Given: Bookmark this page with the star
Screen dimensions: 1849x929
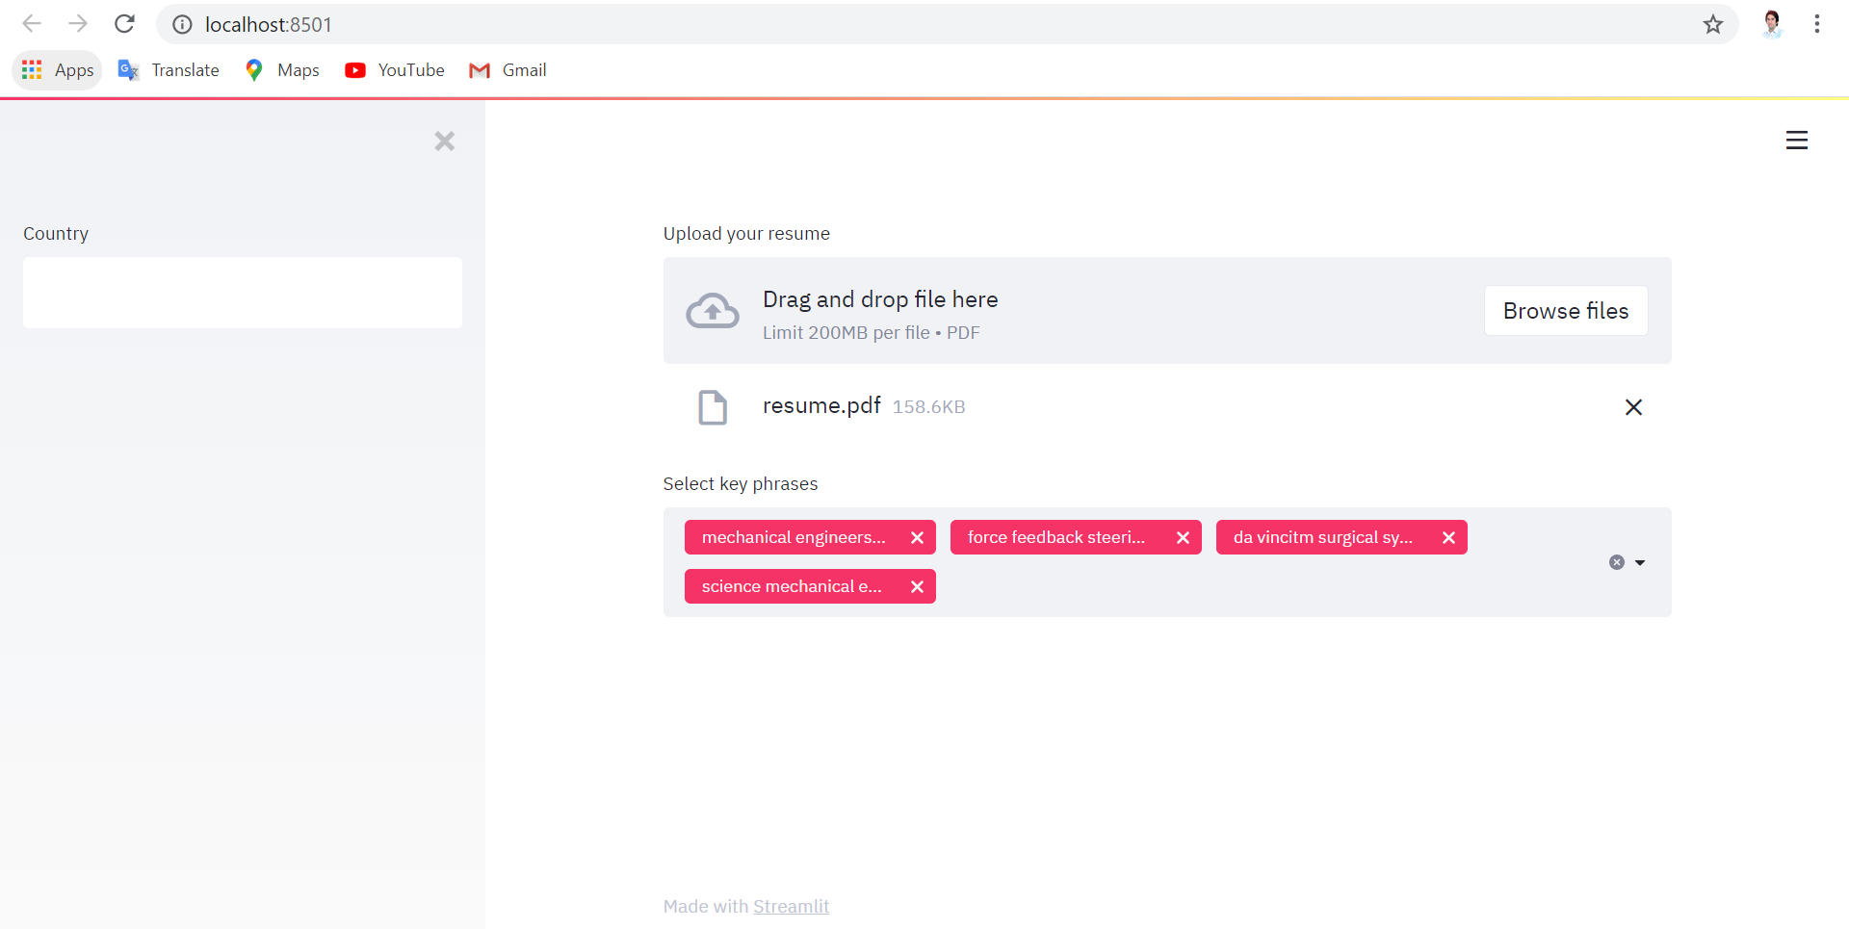Looking at the screenshot, I should (1712, 24).
